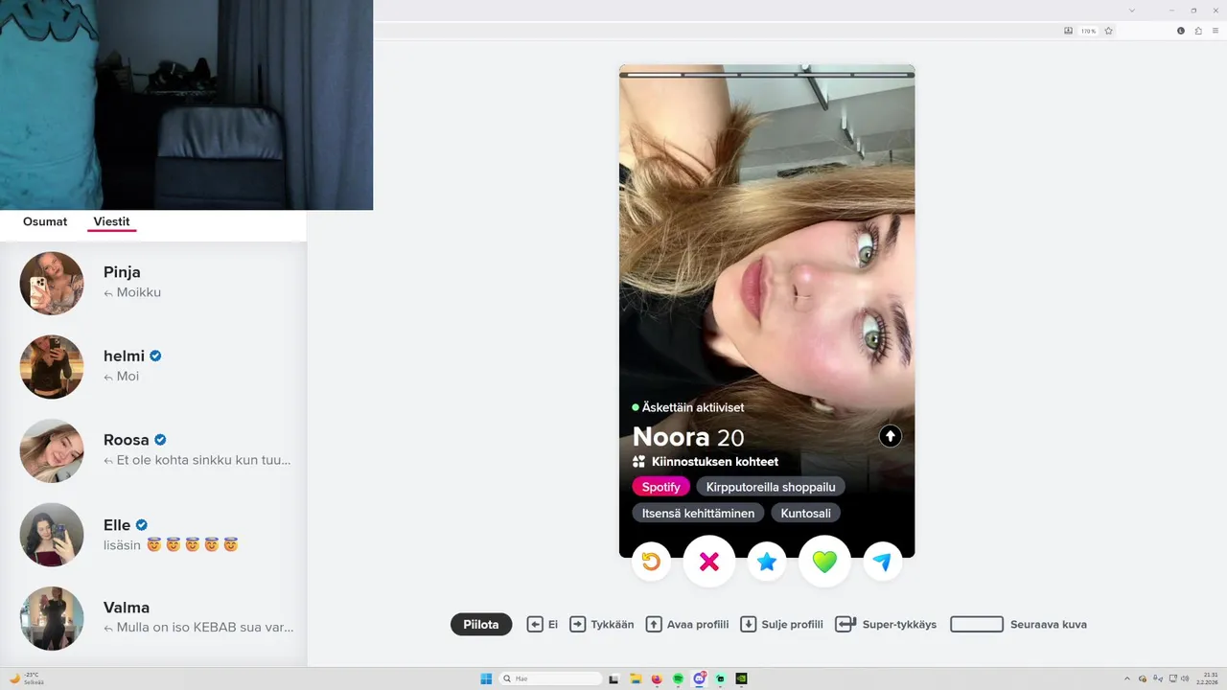
Task: Switch to the Osumat tab
Action: [x=45, y=221]
